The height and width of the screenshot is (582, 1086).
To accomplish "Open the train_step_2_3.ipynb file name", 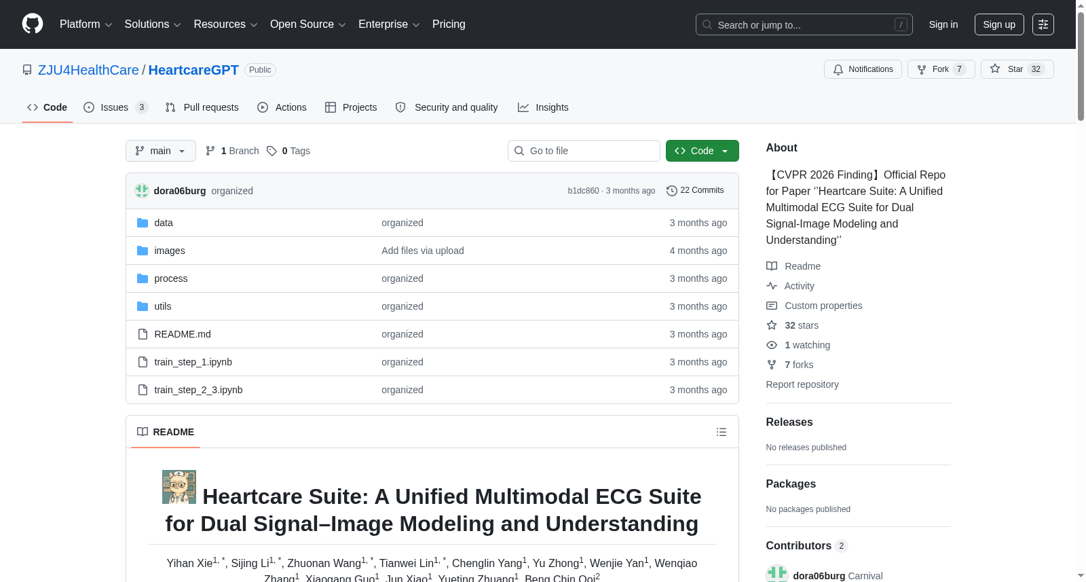I will click(x=198, y=390).
